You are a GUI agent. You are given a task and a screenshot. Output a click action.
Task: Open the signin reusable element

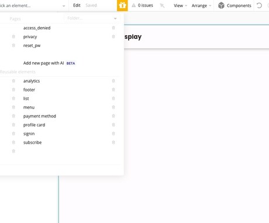tap(29, 134)
